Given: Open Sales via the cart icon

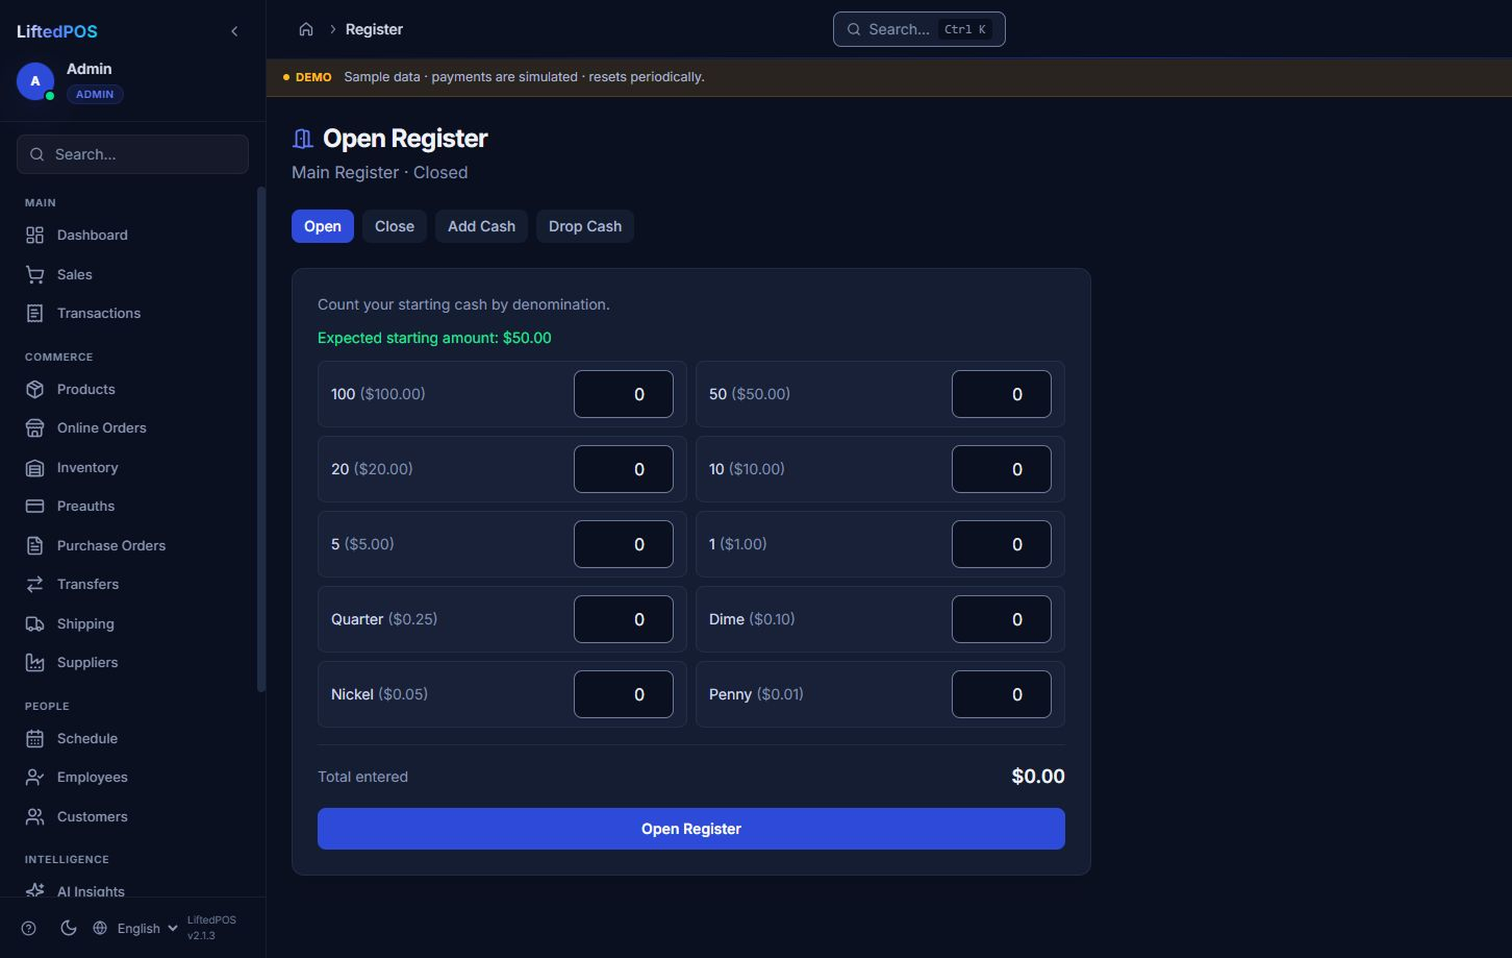Looking at the screenshot, I should (35, 275).
